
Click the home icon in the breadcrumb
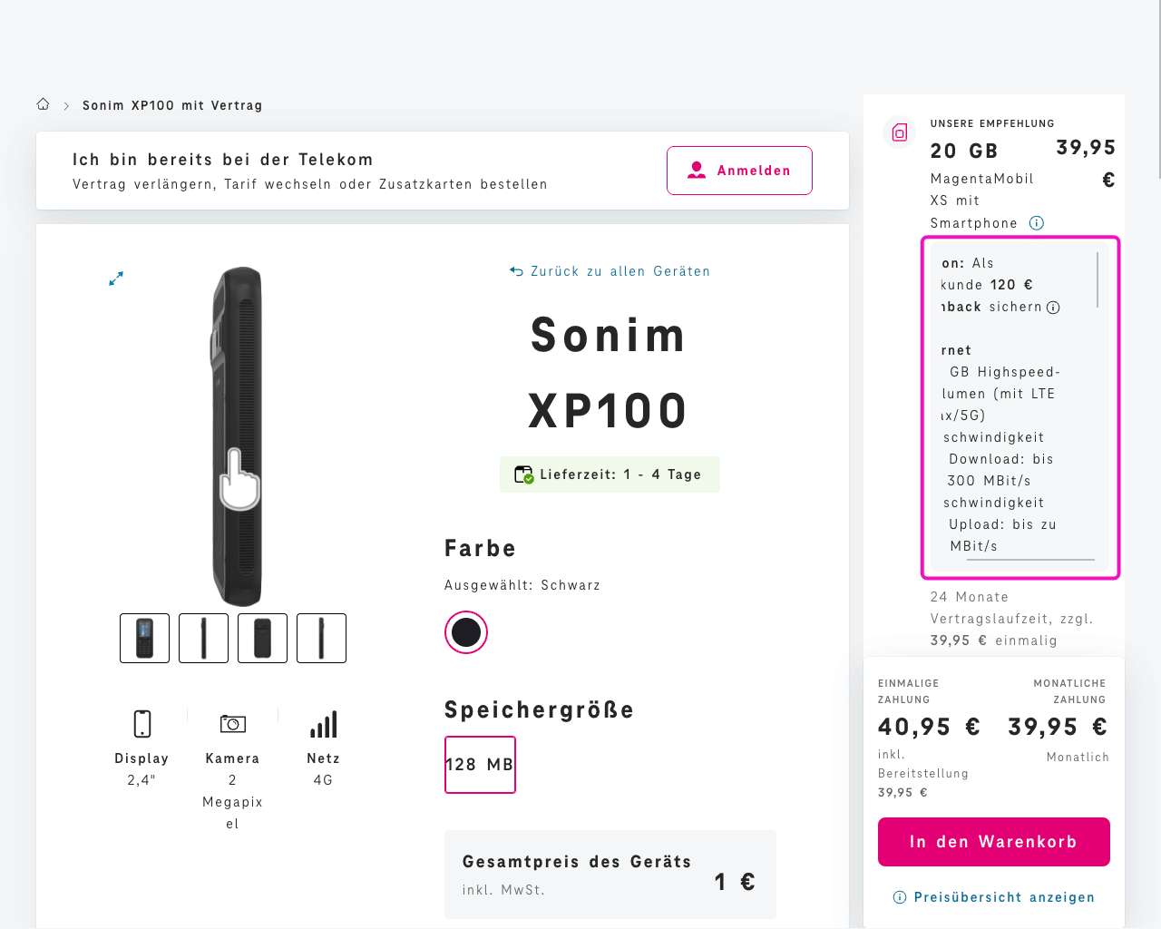pyautogui.click(x=43, y=103)
